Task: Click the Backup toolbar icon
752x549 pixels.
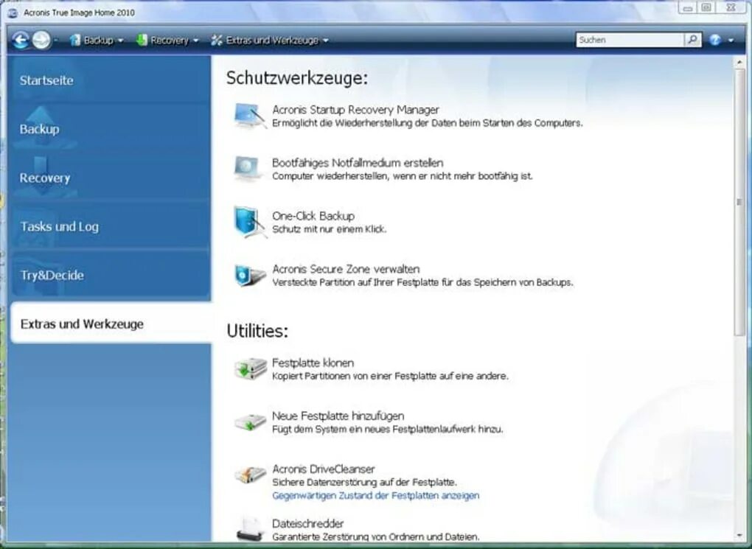Action: coord(74,41)
